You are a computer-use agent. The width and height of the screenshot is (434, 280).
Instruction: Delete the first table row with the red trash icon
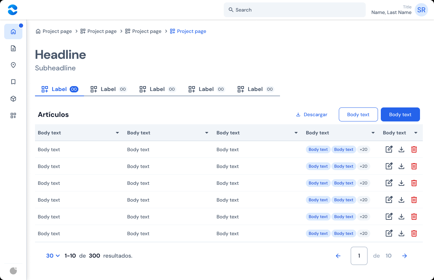(414, 149)
